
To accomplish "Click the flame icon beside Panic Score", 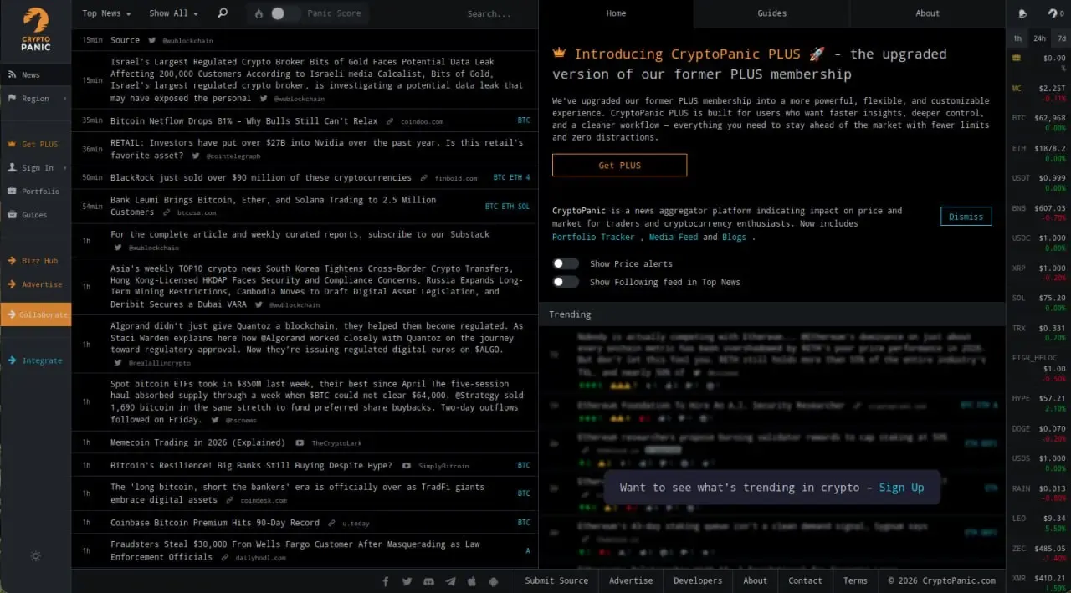I will (x=259, y=13).
